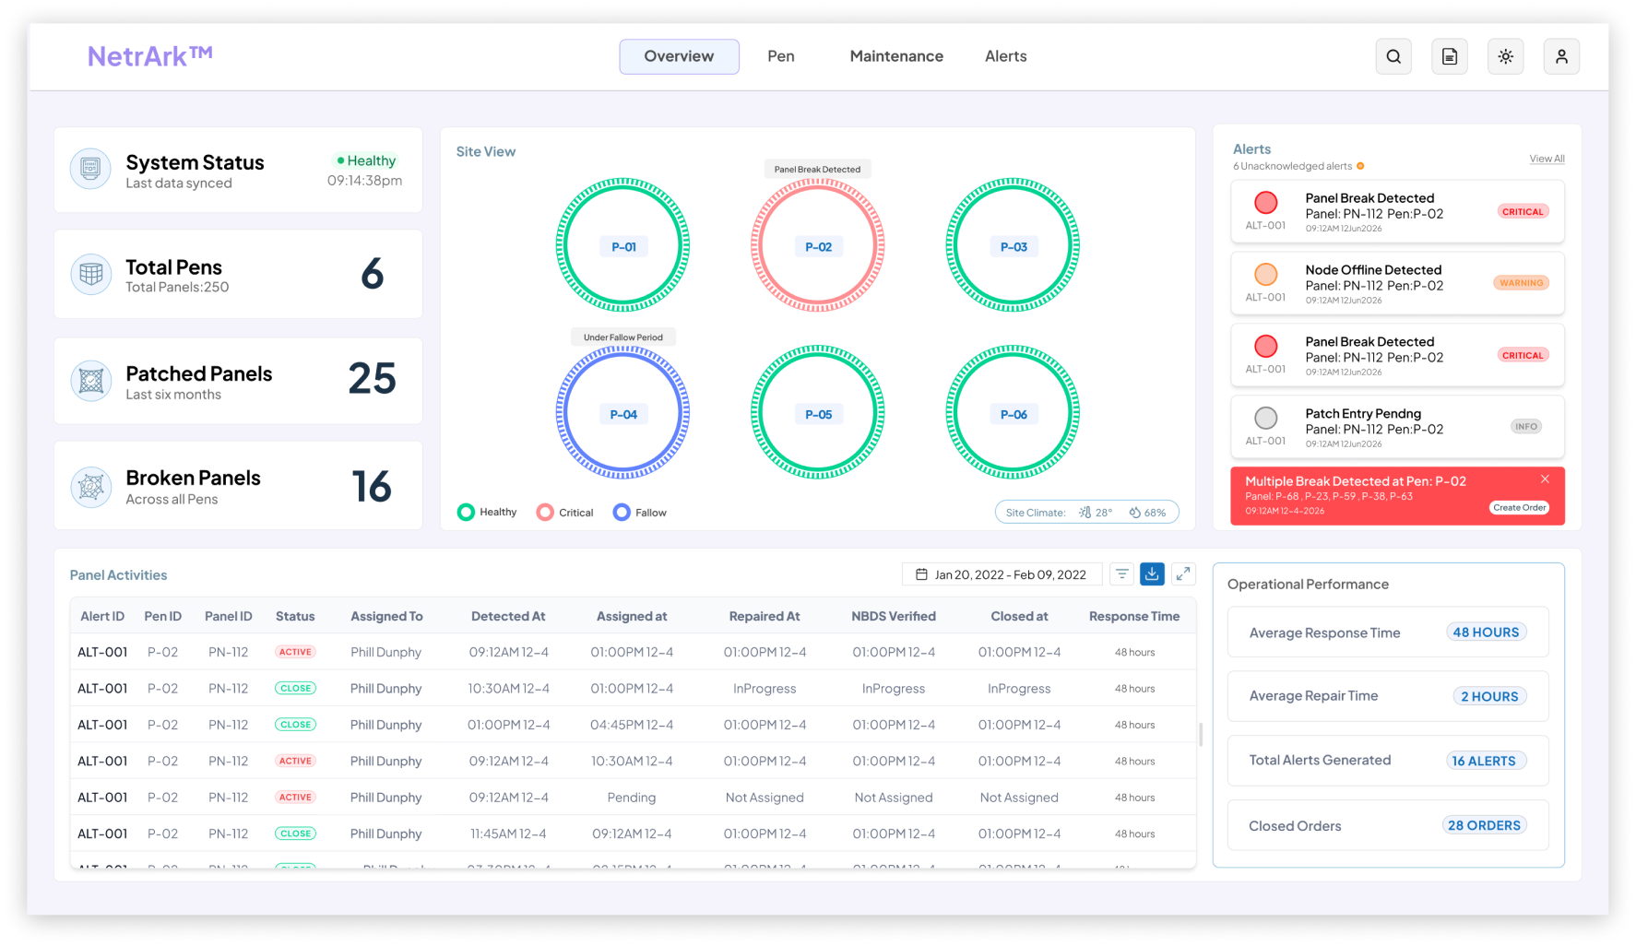The height and width of the screenshot is (946, 1636).
Task: Toggle the sun brightness theme icon
Action: point(1506,56)
